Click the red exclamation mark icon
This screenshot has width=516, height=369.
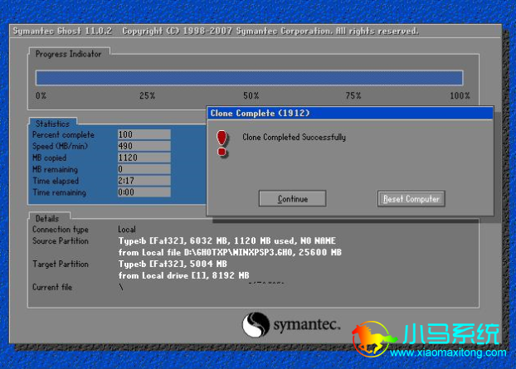(x=222, y=143)
